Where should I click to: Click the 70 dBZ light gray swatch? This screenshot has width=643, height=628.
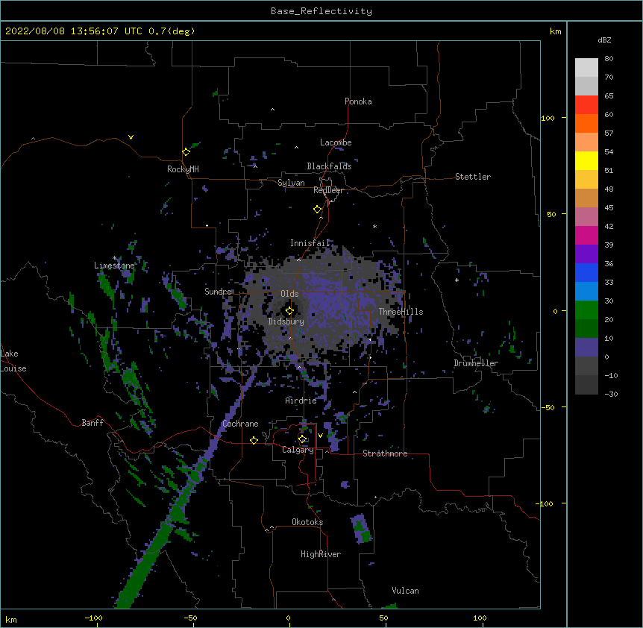click(586, 68)
